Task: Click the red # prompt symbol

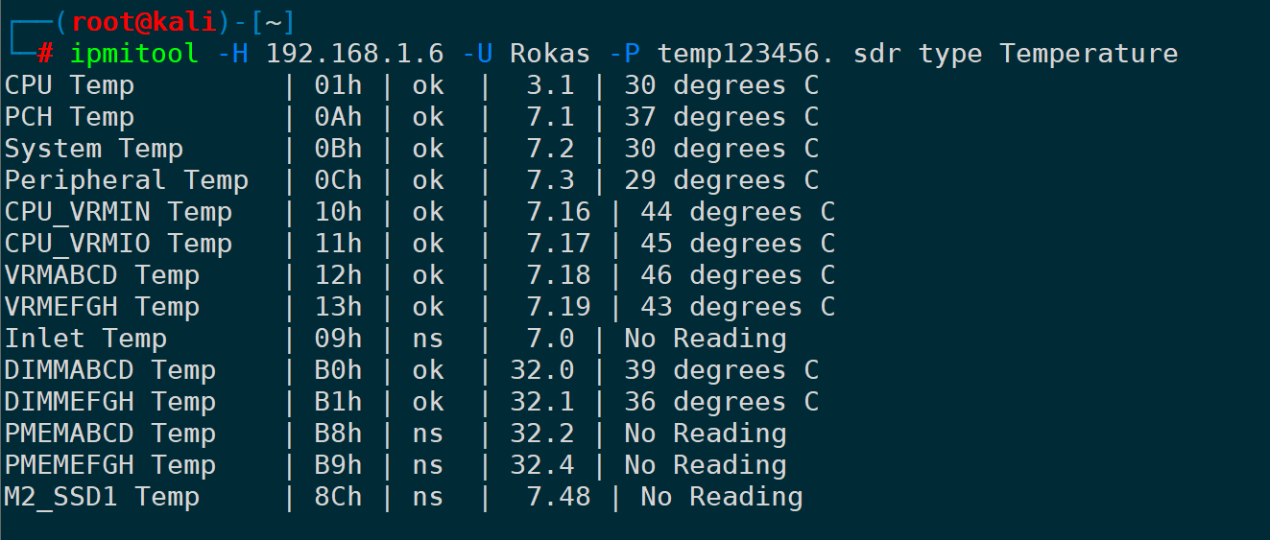Action: pyautogui.click(x=45, y=54)
